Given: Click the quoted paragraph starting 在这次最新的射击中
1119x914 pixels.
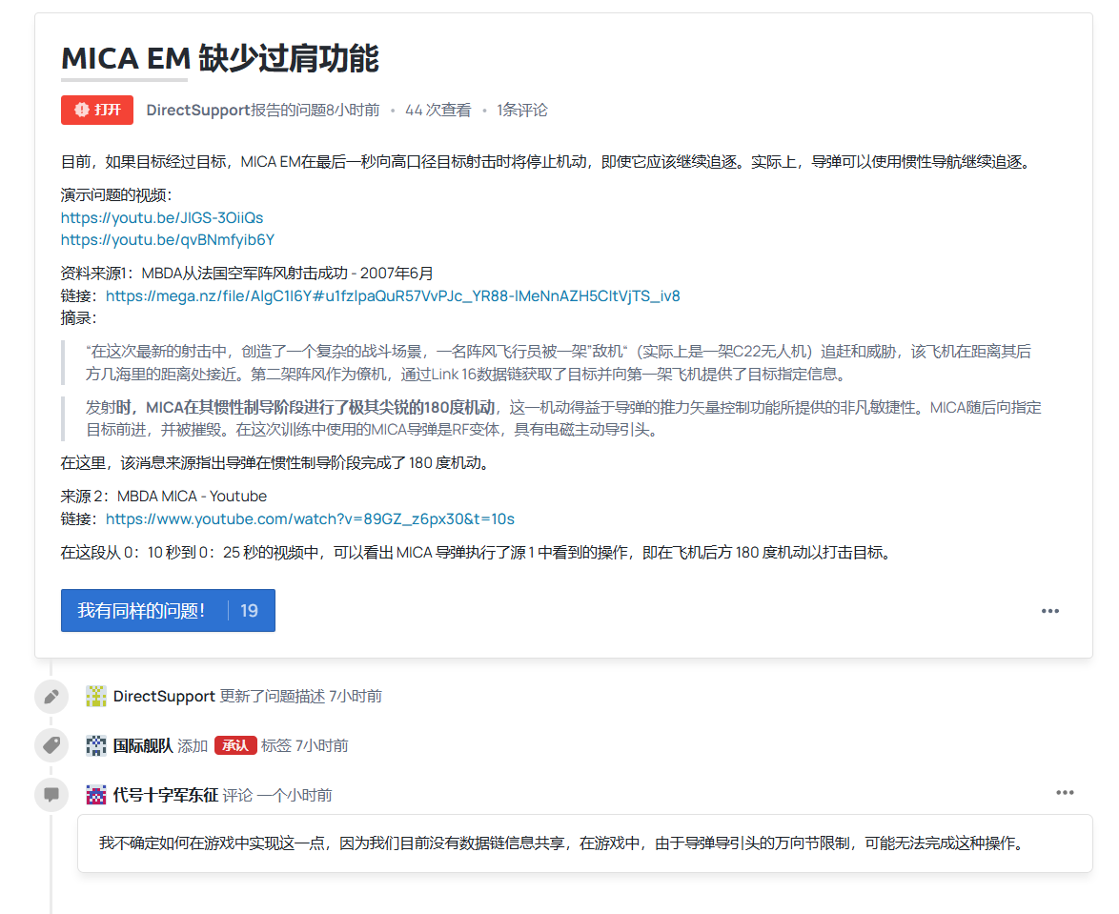Looking at the screenshot, I should tap(559, 362).
